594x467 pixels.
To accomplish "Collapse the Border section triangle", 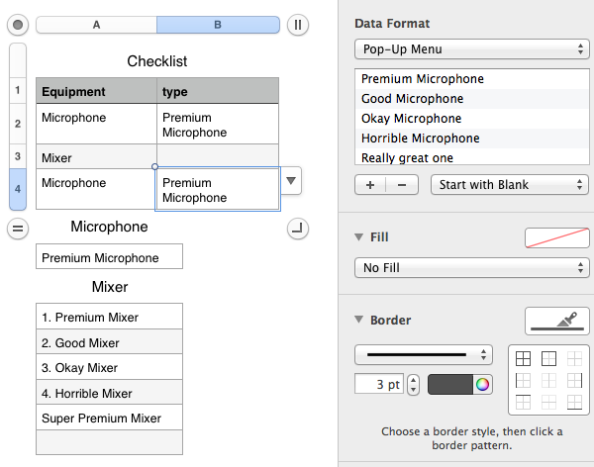I will click(358, 320).
